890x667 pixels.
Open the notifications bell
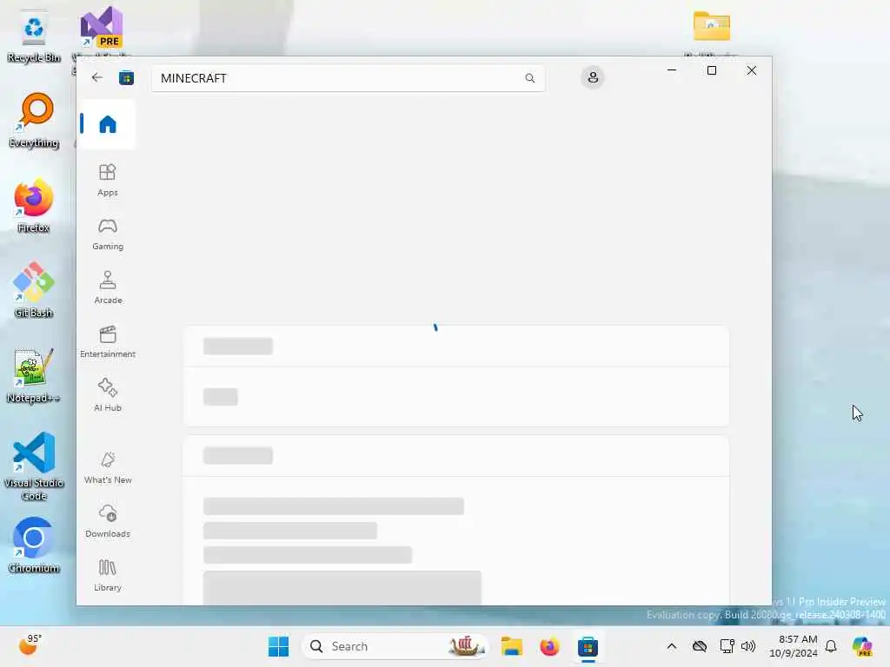tap(831, 646)
